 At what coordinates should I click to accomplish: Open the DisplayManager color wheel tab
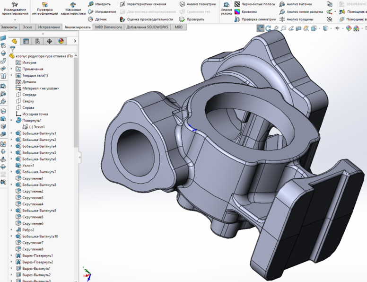61,41
